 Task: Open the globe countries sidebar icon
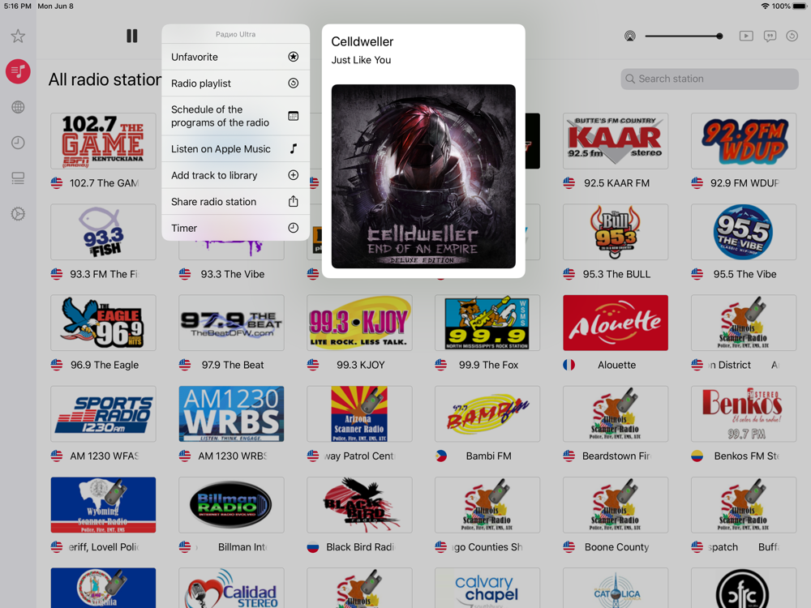tap(18, 107)
